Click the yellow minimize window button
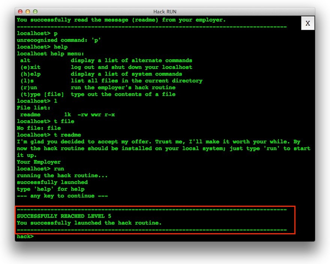330x264 pixels. [28, 12]
